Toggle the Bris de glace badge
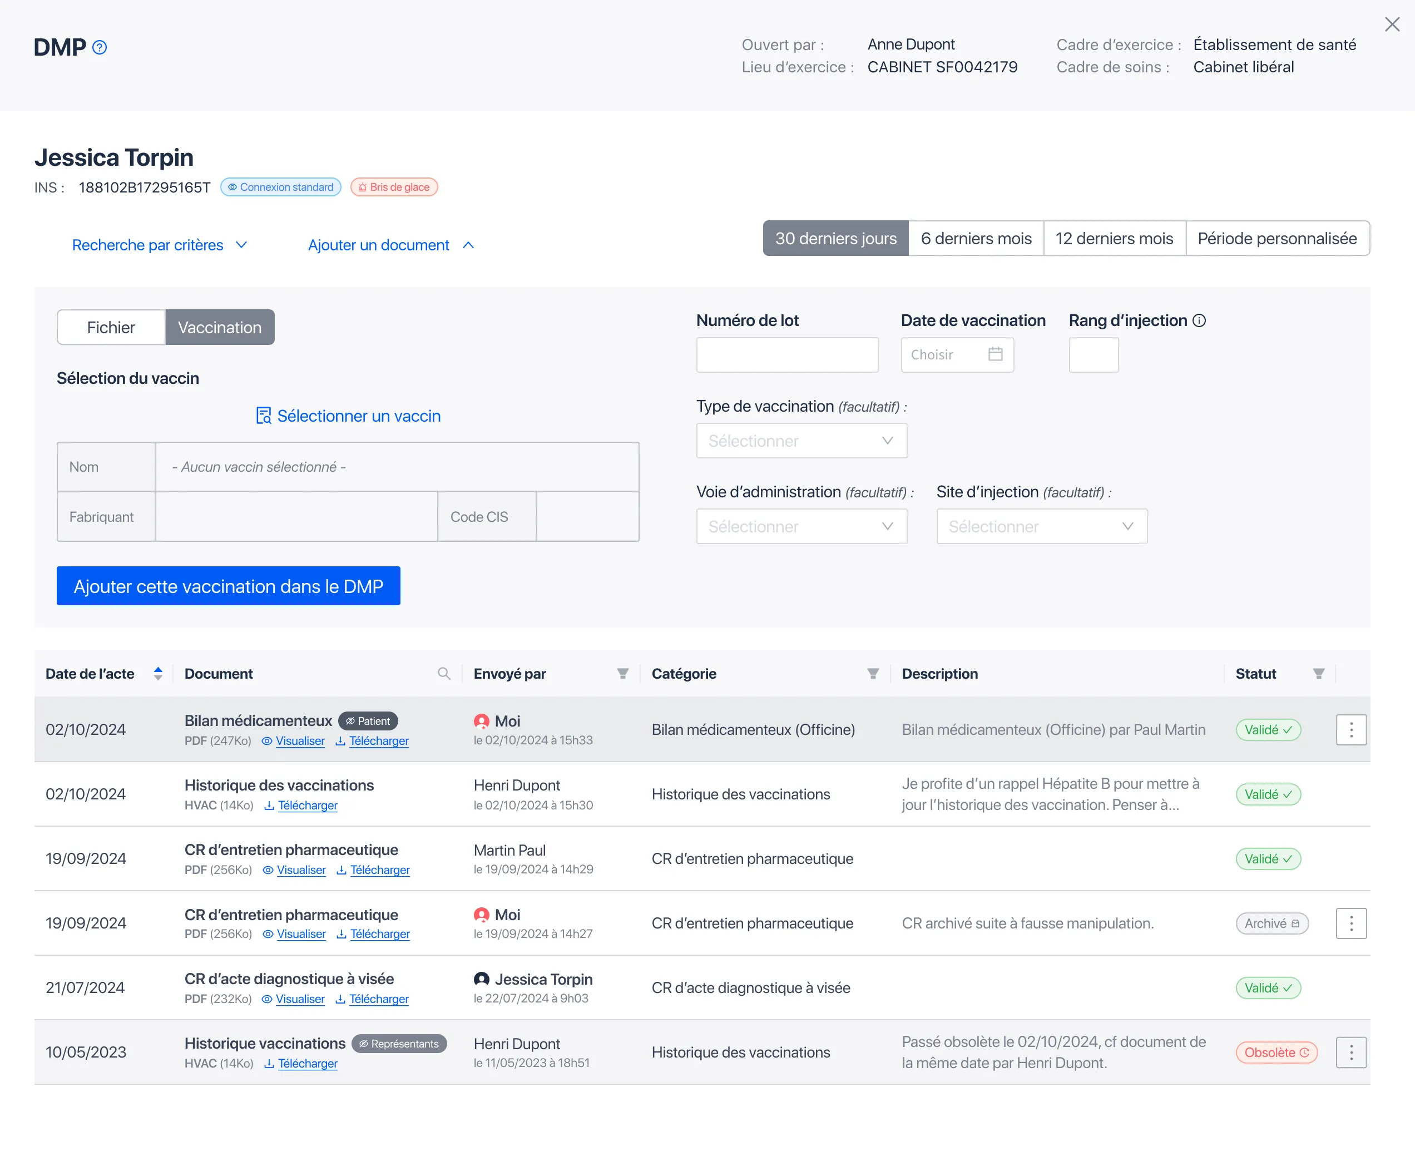 tap(394, 187)
